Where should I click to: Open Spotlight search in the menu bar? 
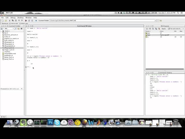[178, 13]
